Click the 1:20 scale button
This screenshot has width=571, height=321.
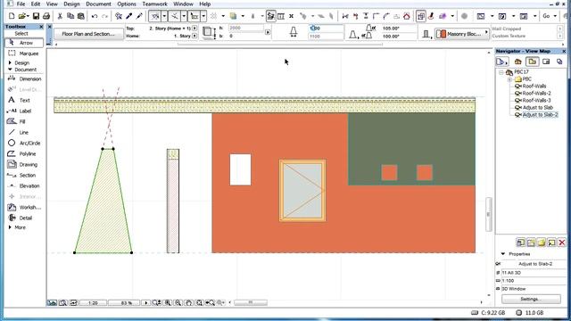93,303
